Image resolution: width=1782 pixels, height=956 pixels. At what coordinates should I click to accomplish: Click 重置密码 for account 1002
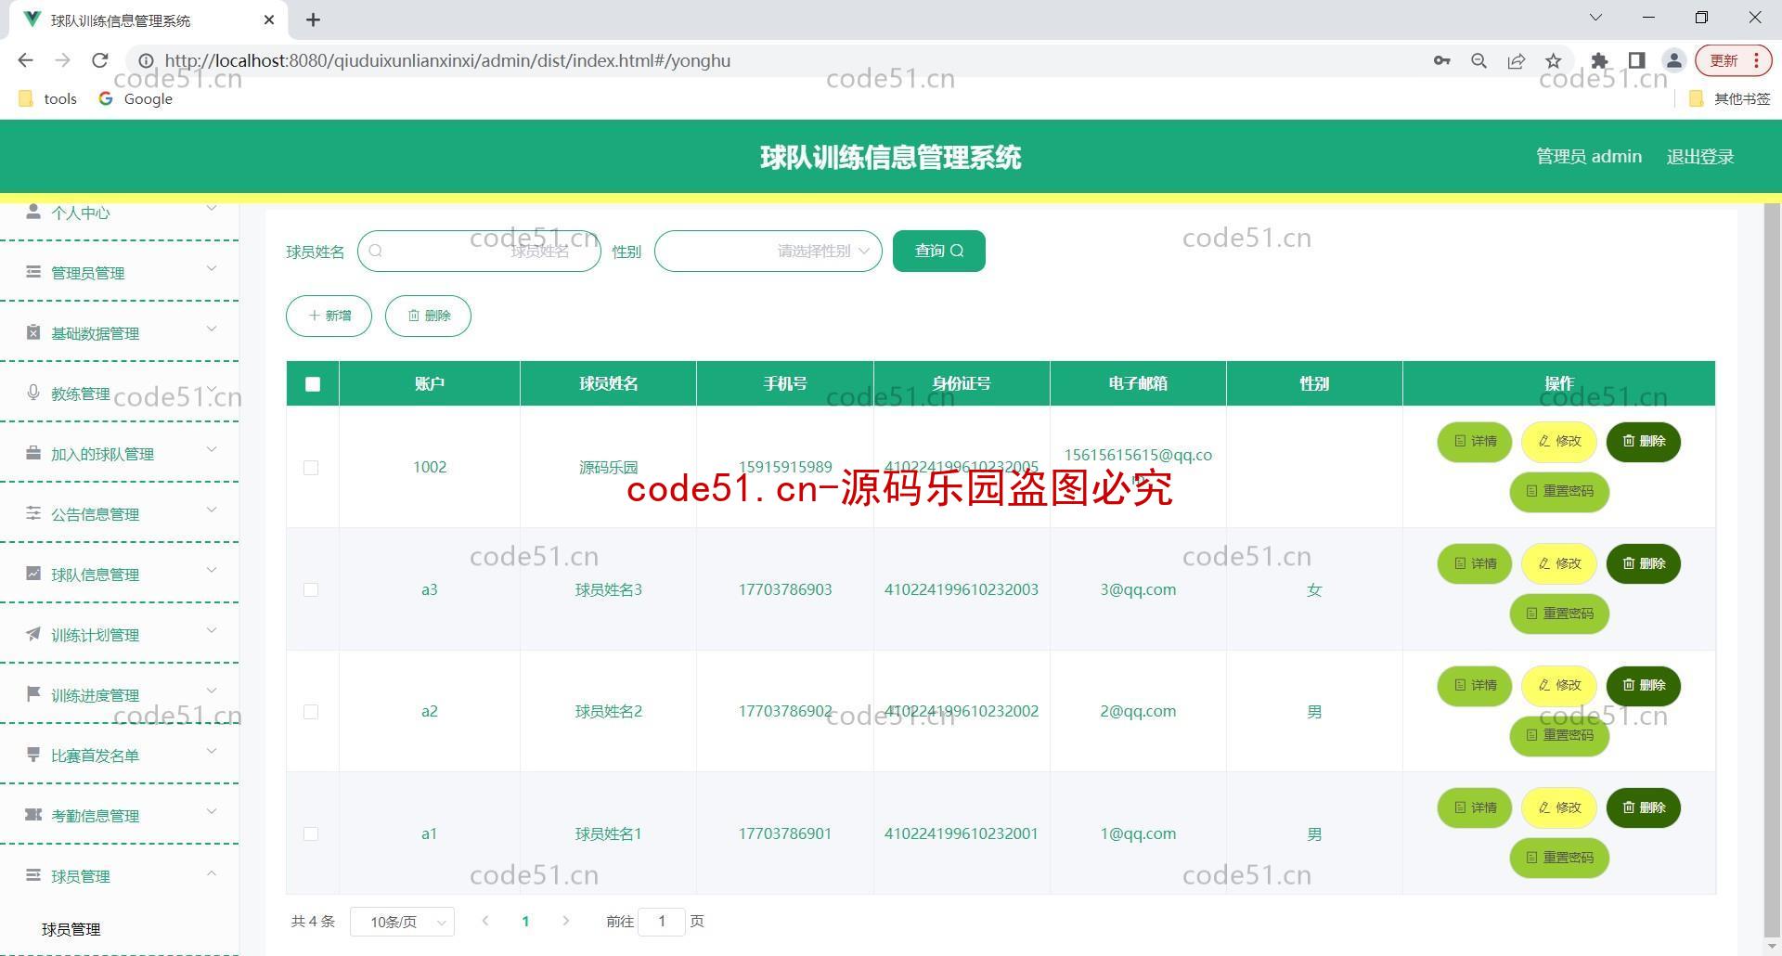tap(1559, 491)
